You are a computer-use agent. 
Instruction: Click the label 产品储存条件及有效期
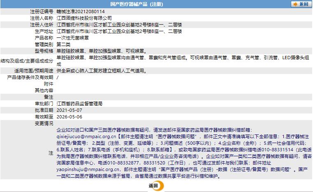[x=30, y=77]
